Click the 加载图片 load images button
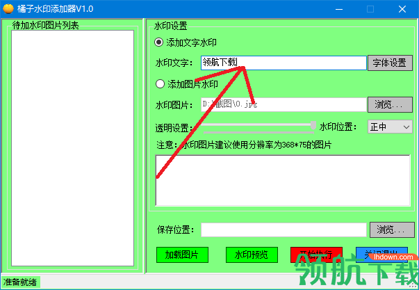 pos(182,255)
